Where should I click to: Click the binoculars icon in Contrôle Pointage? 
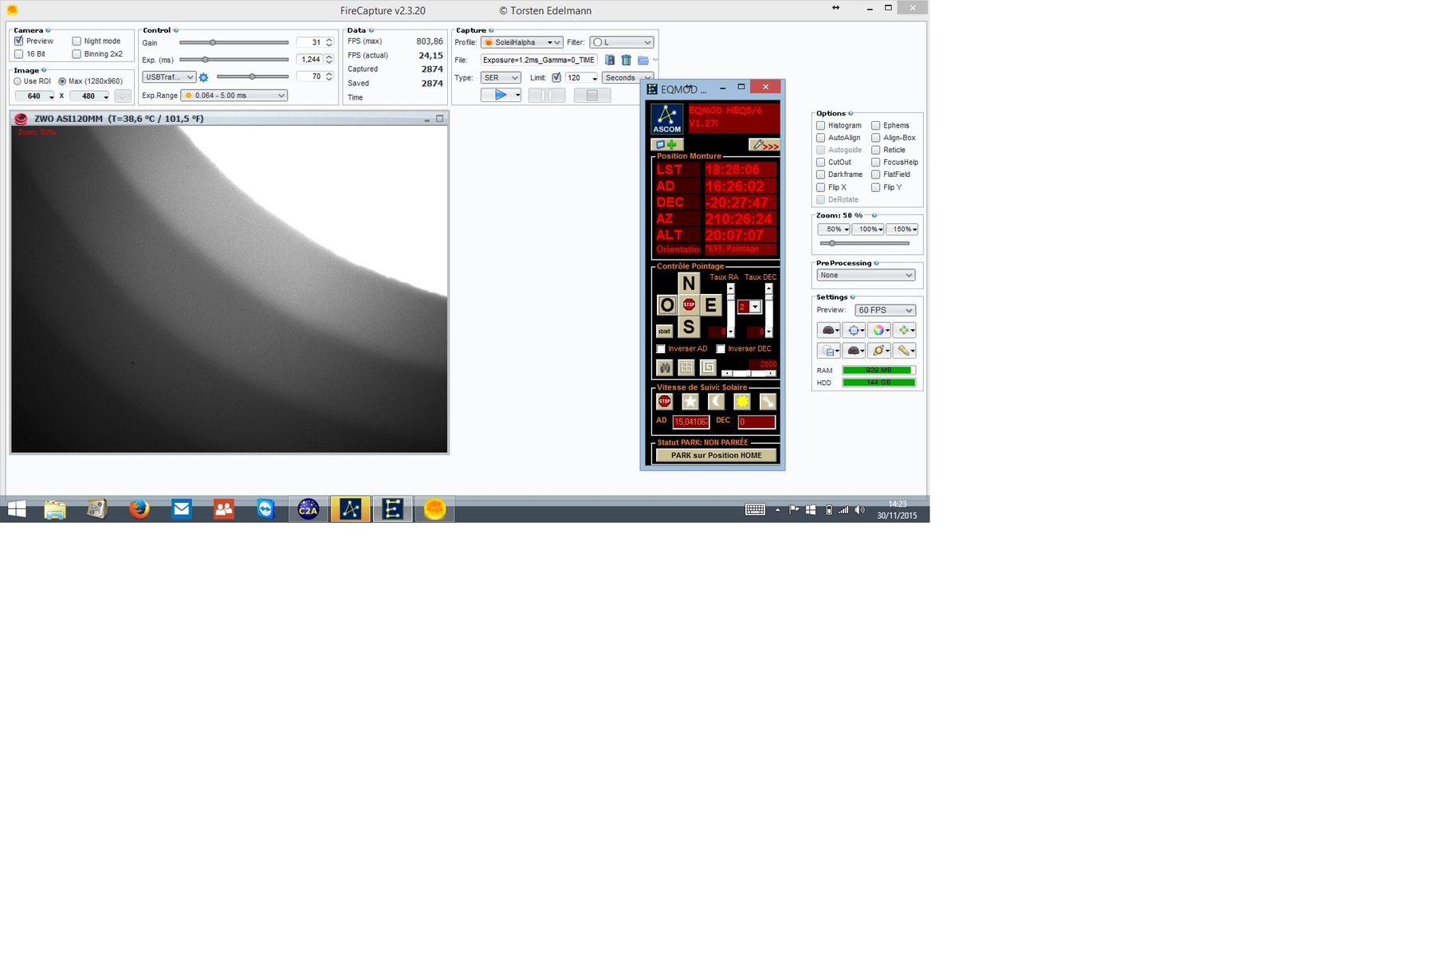coord(665,367)
